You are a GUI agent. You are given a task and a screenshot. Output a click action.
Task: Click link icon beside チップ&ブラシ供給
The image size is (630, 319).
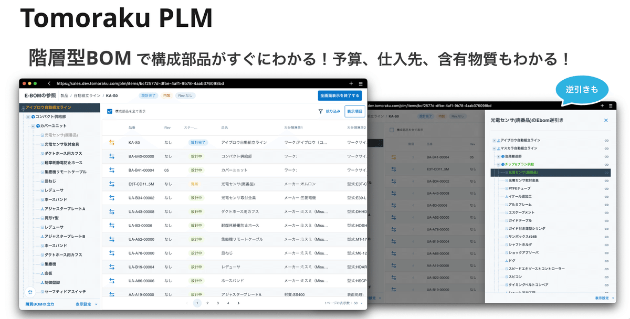(x=606, y=164)
